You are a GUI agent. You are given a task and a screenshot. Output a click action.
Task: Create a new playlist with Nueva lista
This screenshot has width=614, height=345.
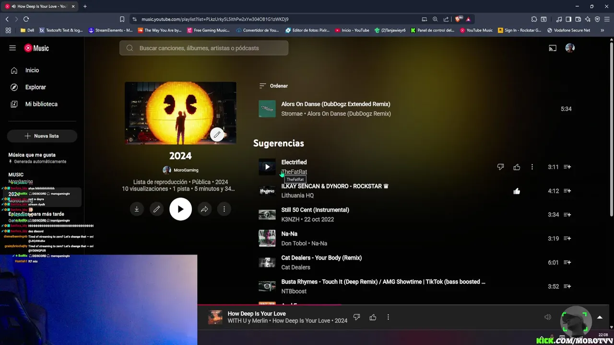click(x=42, y=136)
